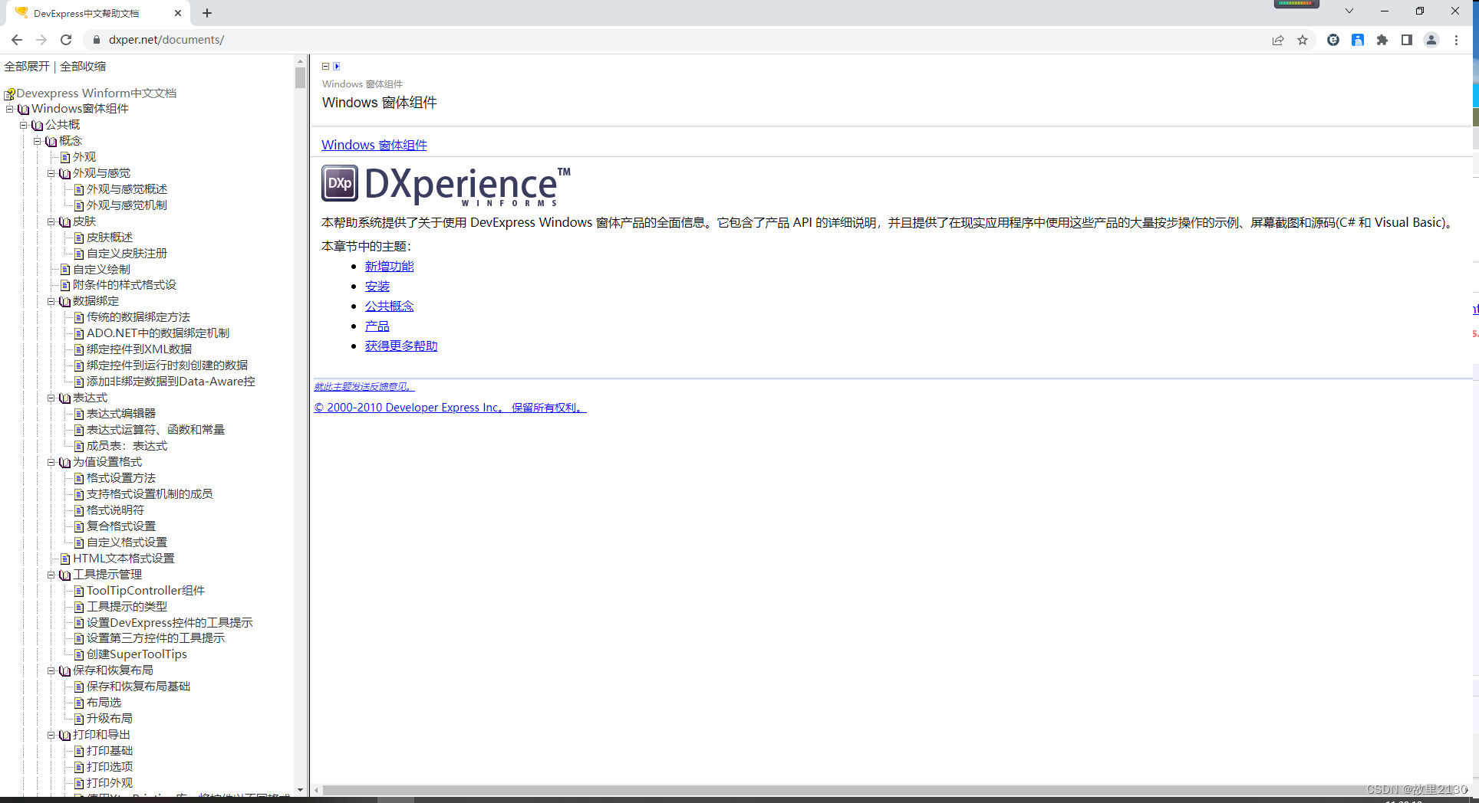Click the page icon beside 自定义绘制
The height and width of the screenshot is (803, 1479).
pyautogui.click(x=65, y=270)
